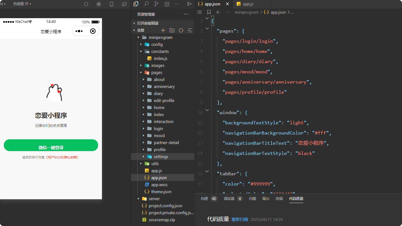
Task: Collapse the sidebar with the arrow icon
Action: tap(190, 4)
